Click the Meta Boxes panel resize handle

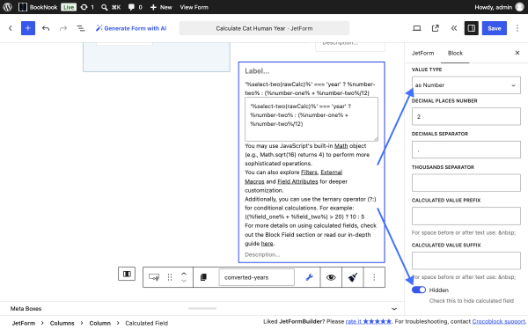[x=202, y=309]
